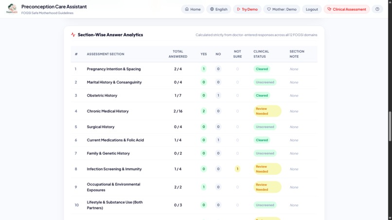Click Cleared status for Current Medications
This screenshot has height=220, width=392.
tap(262, 140)
